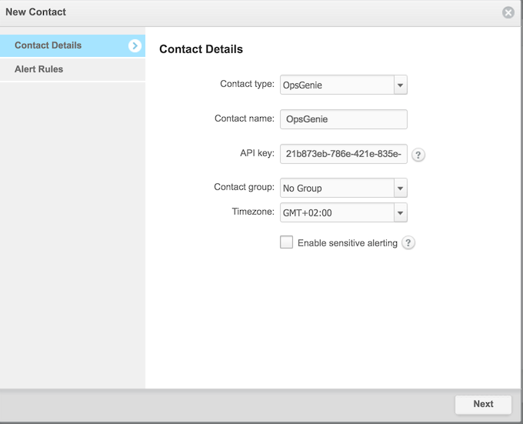The width and height of the screenshot is (523, 424).
Task: Focus the Contact name field
Action: coord(344,119)
